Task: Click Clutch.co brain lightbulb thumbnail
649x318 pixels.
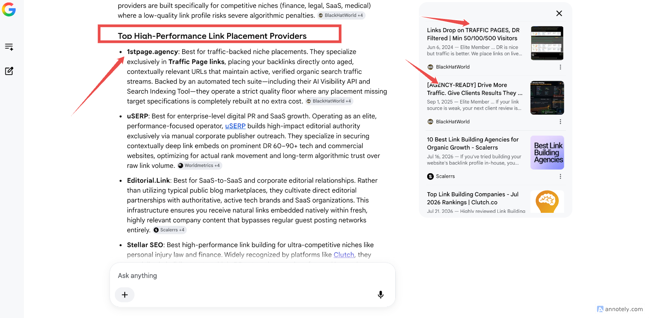Action: click(x=547, y=202)
